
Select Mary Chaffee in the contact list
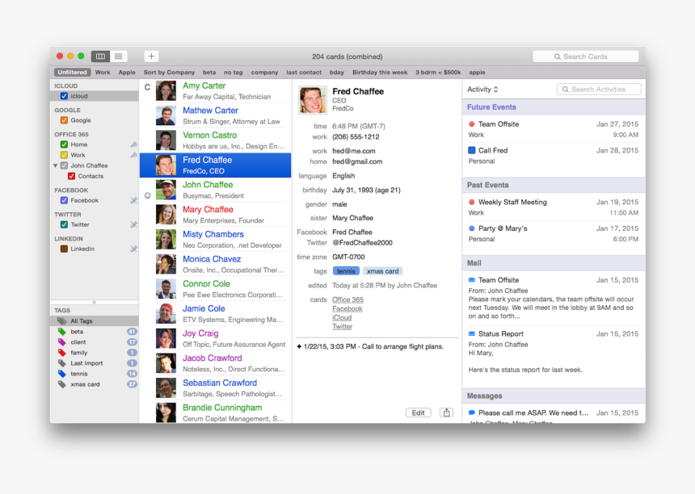(216, 215)
